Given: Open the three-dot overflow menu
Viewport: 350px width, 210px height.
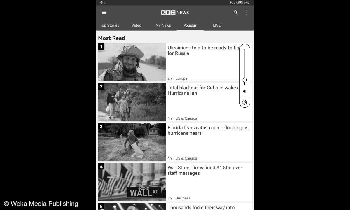Looking at the screenshot, I should [246, 13].
